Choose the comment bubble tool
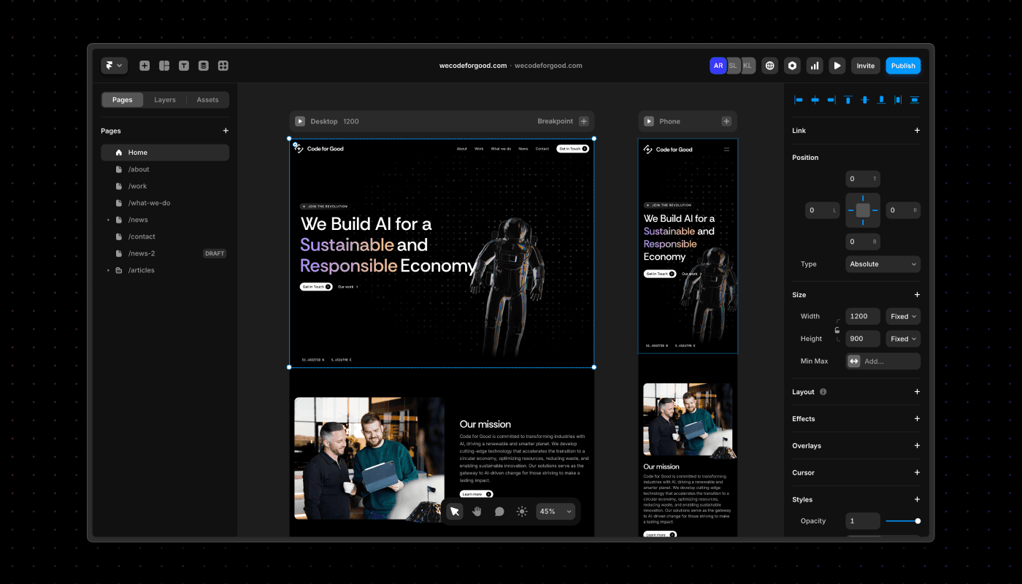1022x584 pixels. coord(499,512)
